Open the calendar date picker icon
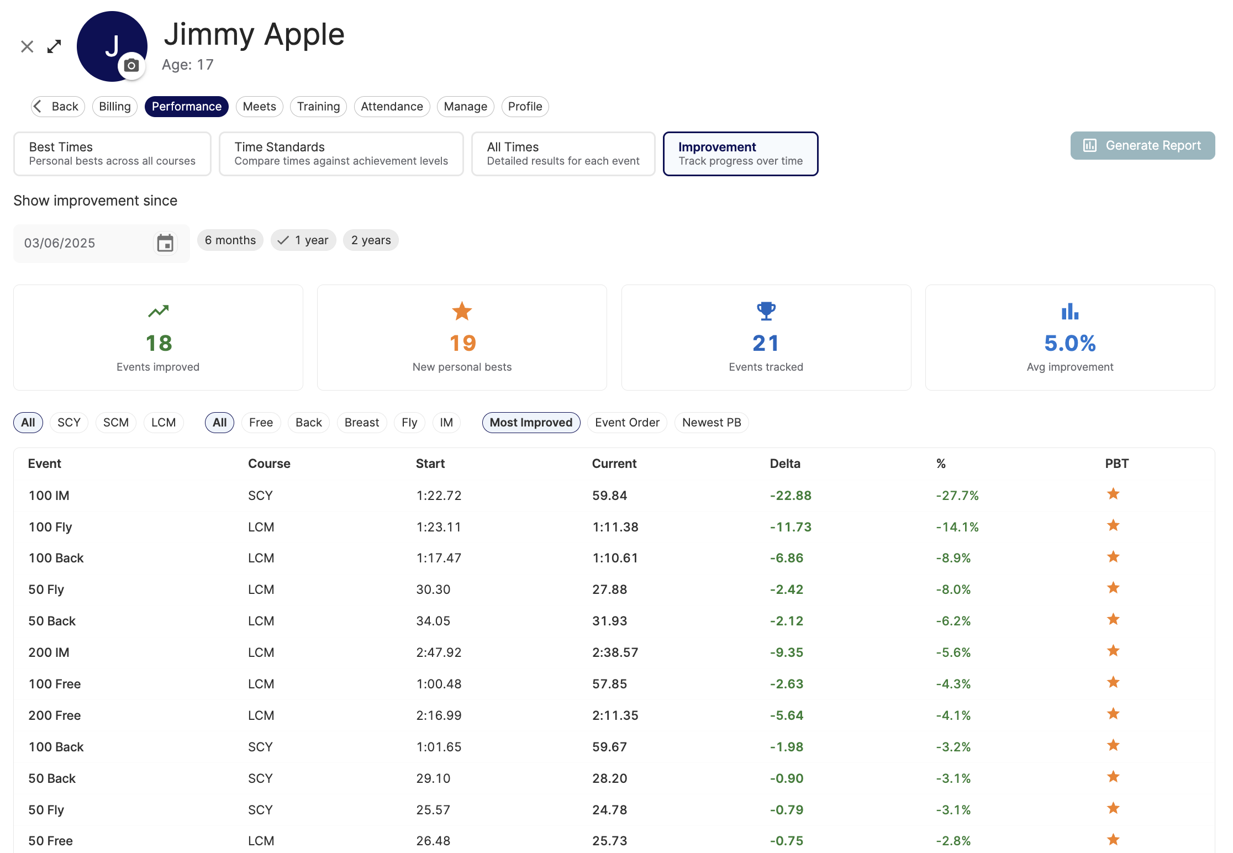The image size is (1233, 853). pos(165,243)
